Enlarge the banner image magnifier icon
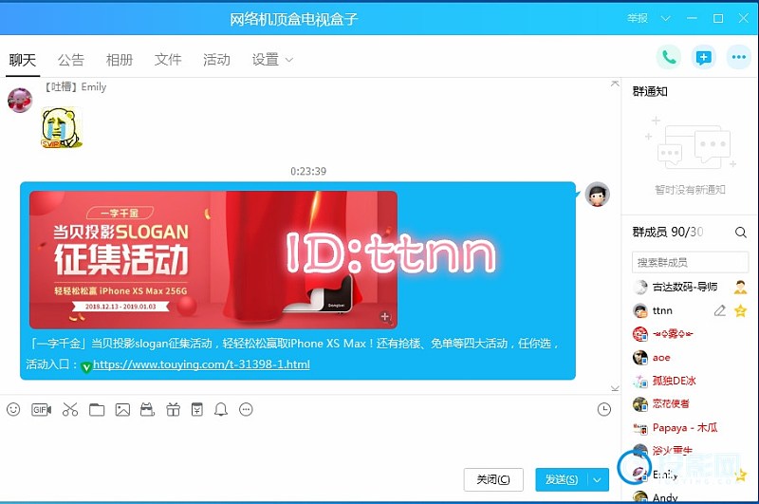The height and width of the screenshot is (504, 759). pos(386,317)
